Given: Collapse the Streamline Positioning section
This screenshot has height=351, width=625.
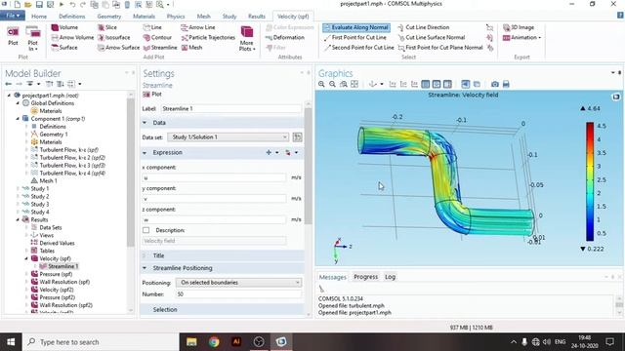Looking at the screenshot, I should tap(145, 268).
